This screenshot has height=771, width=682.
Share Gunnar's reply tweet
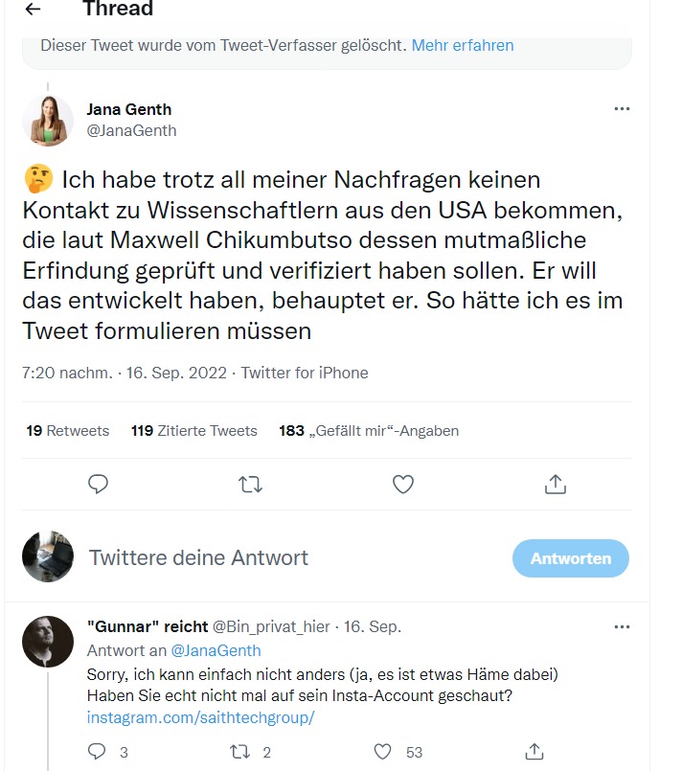coord(535,752)
